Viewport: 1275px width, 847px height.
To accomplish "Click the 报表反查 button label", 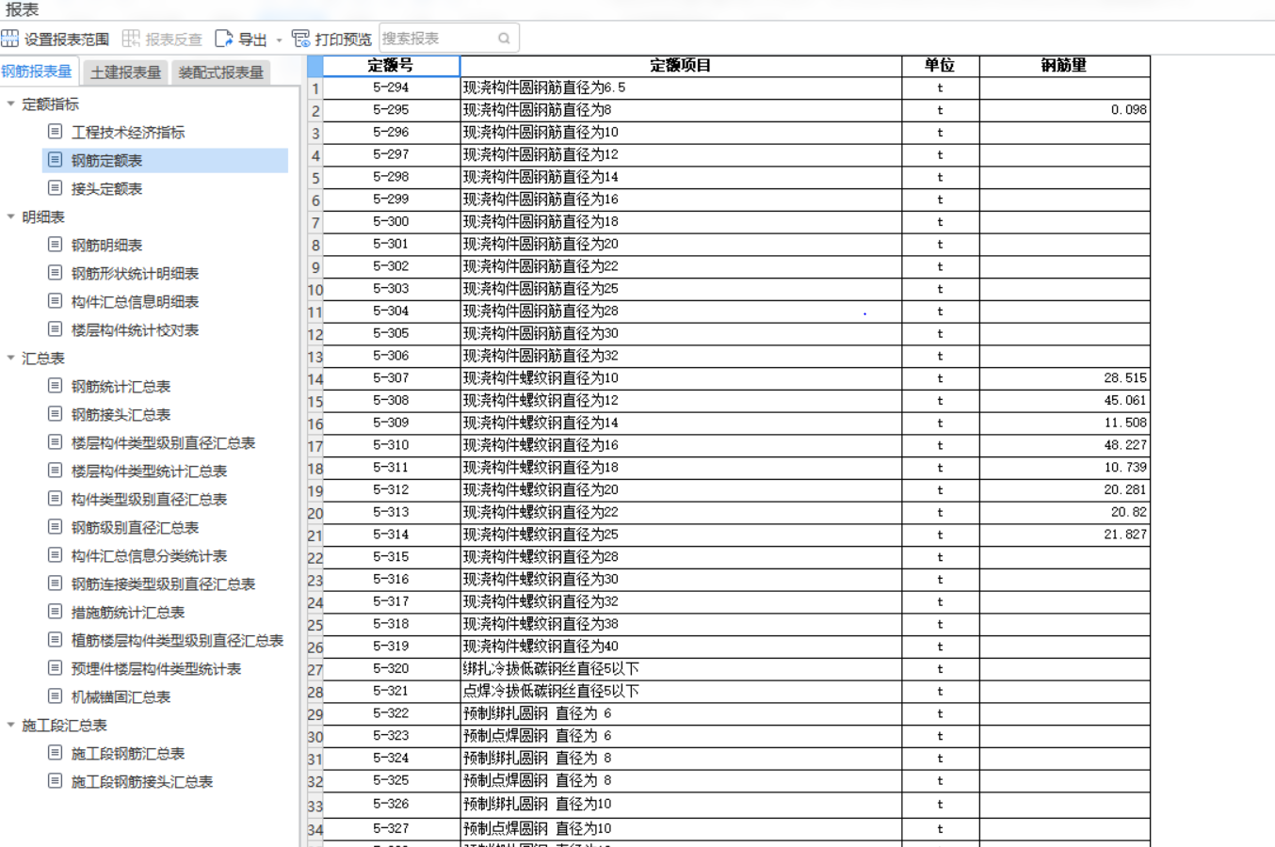I will pos(174,40).
